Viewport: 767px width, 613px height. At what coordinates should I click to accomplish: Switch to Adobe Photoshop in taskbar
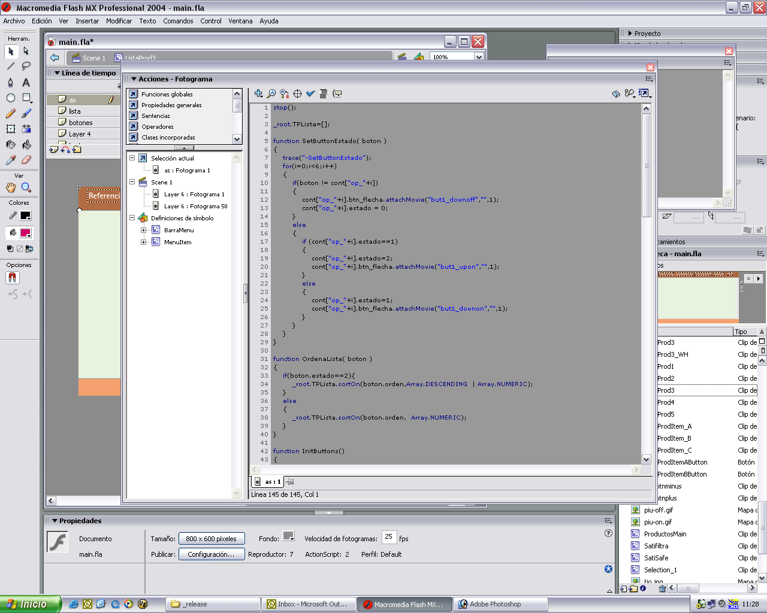pyautogui.click(x=500, y=604)
